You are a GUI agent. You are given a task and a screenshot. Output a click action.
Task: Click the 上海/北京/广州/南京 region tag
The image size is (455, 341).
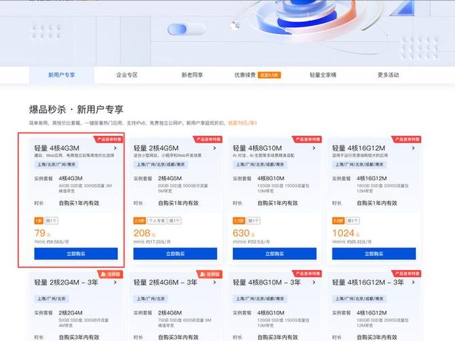[56, 165]
